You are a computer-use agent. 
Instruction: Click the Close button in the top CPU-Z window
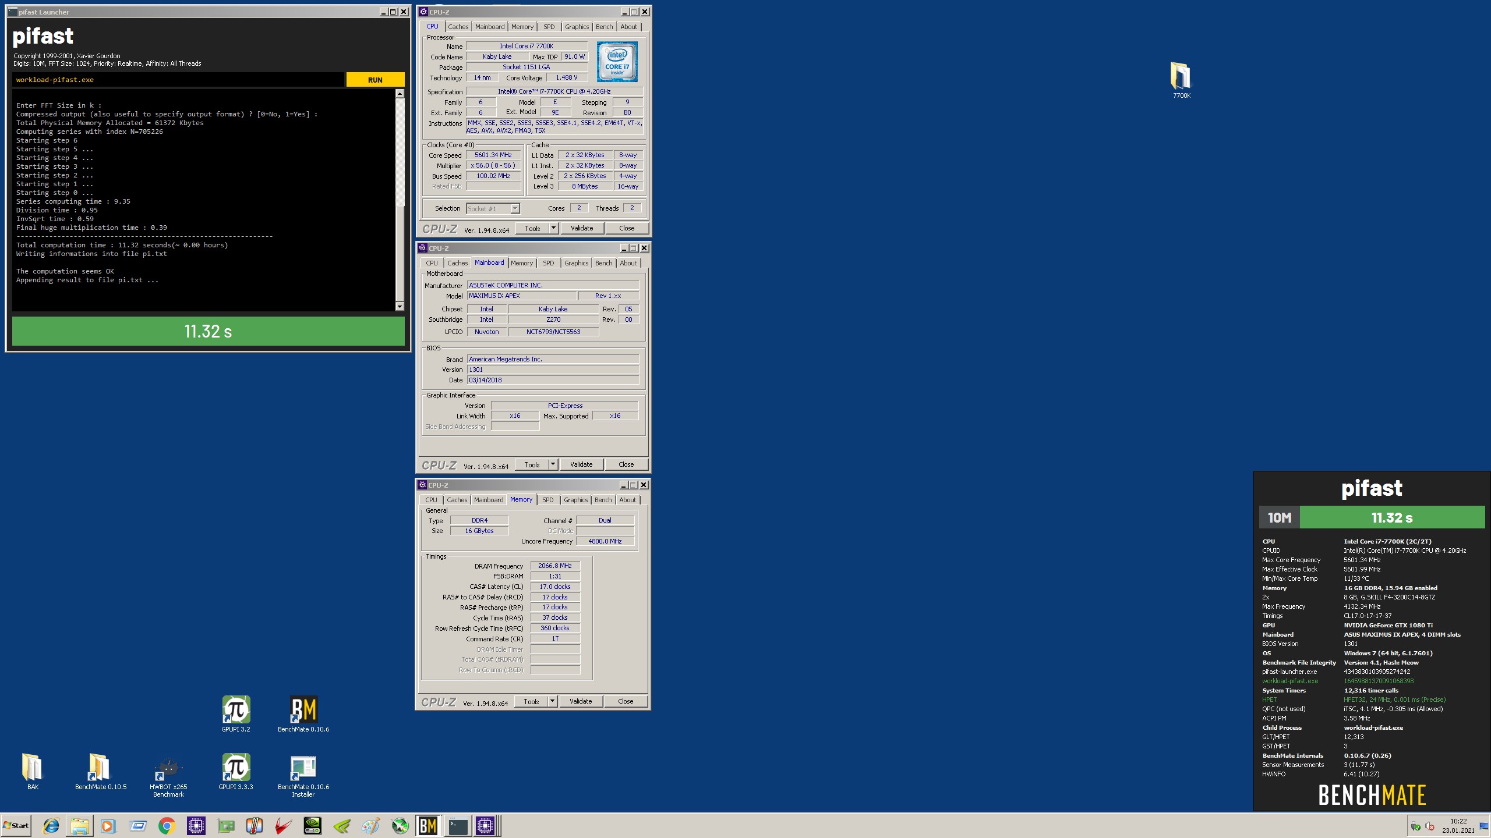[627, 228]
